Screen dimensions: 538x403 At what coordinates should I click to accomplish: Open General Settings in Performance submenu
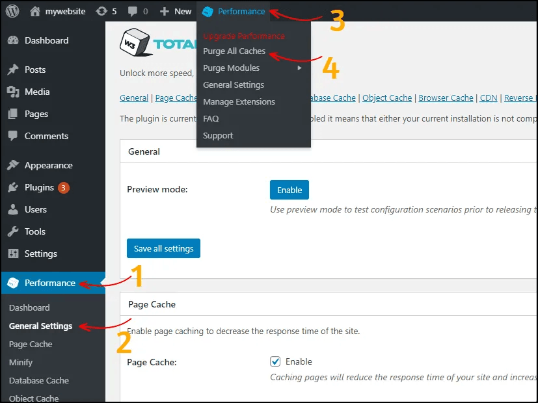[x=41, y=326]
